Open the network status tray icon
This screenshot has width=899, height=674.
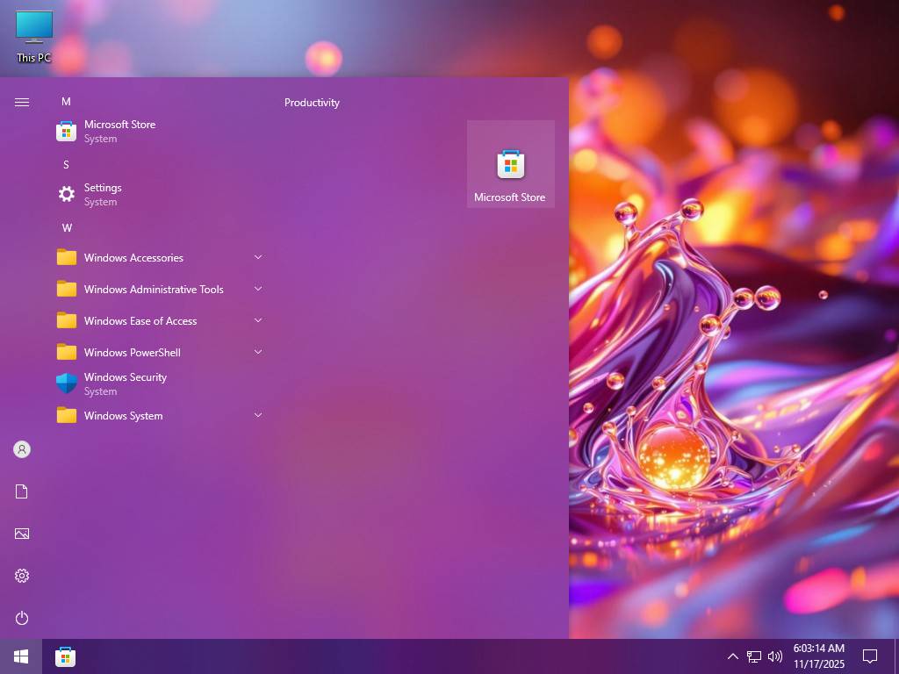754,656
